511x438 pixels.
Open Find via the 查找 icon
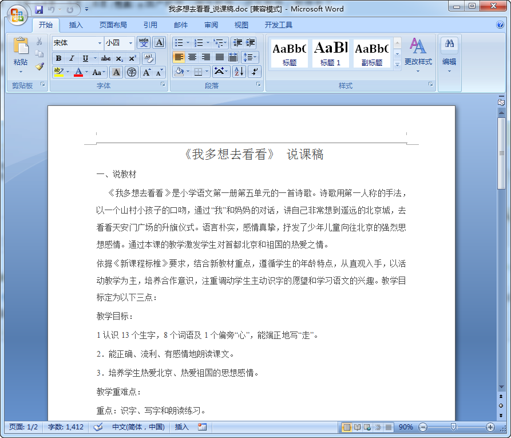449,43
